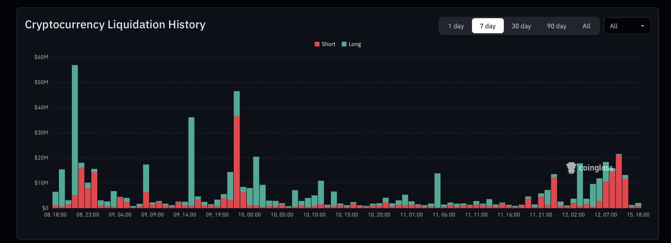Select the green bar reaching $36M
The height and width of the screenshot is (243, 671).
click(191, 157)
